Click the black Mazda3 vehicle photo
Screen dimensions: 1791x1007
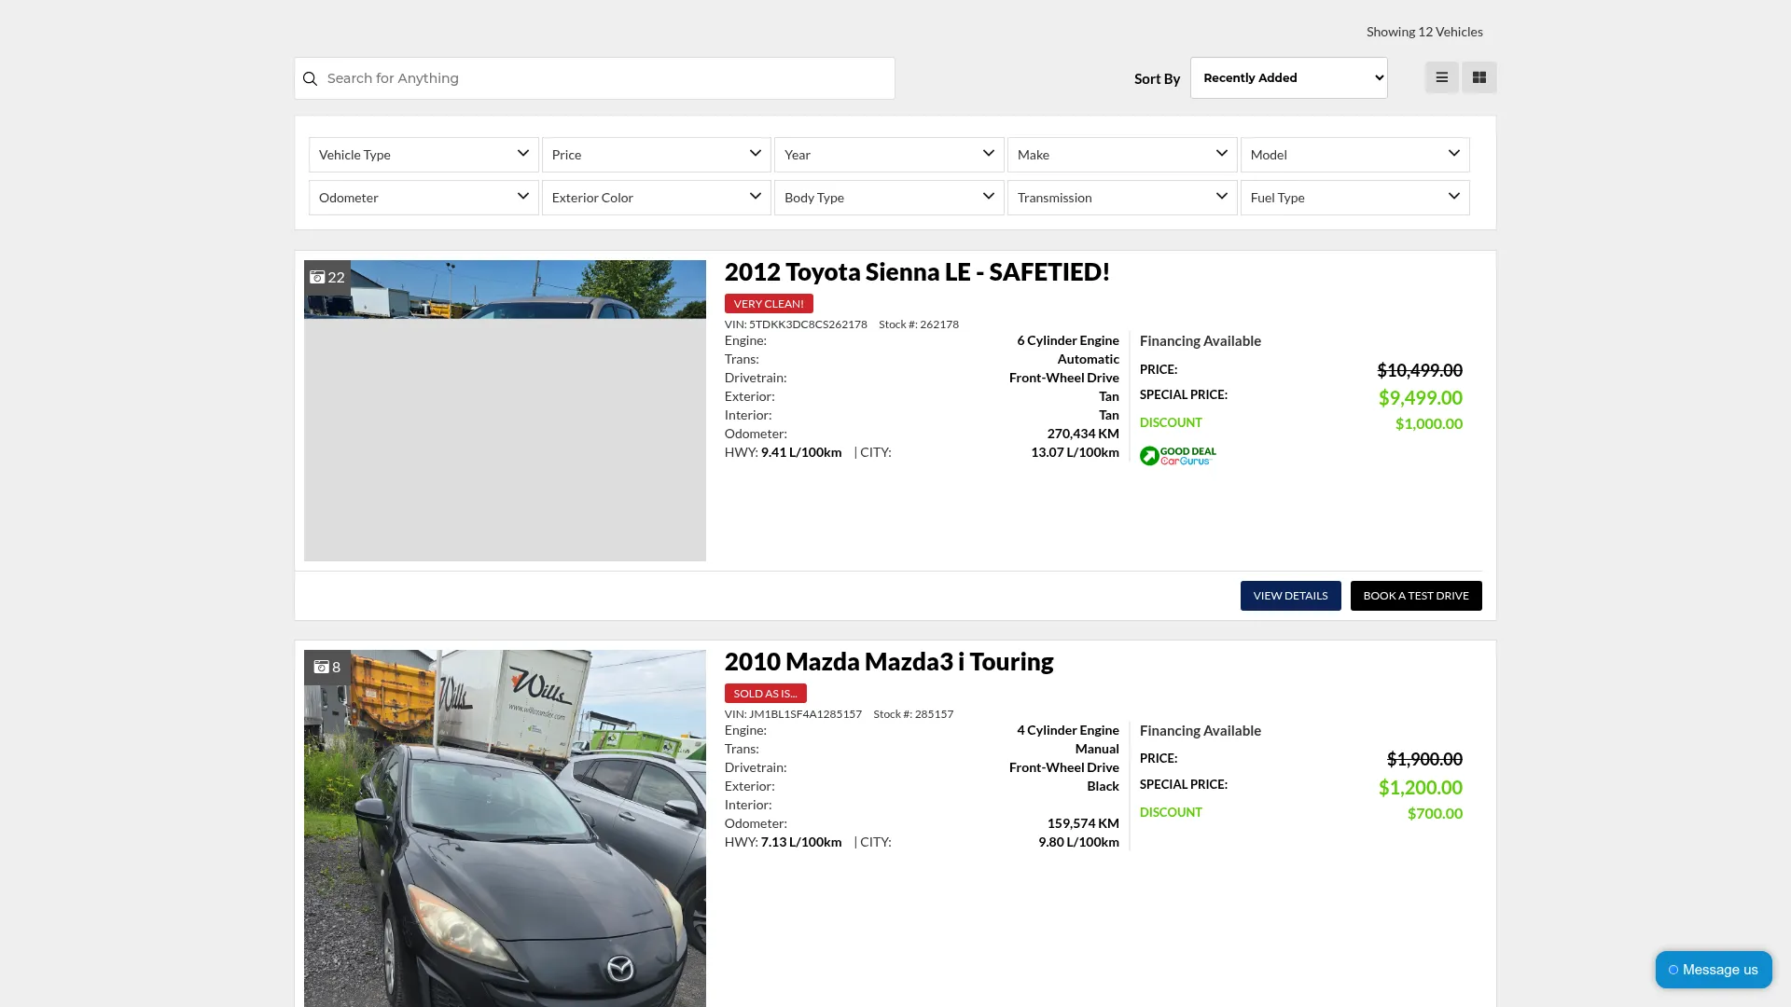click(505, 828)
